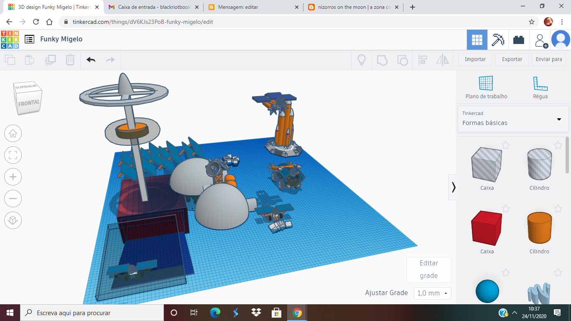571x321 pixels.
Task: Favorite the orange Cilindro star
Action: pos(558,209)
